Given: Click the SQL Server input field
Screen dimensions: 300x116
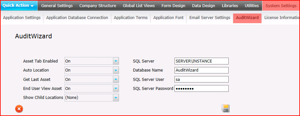Looking at the screenshot, I should click(x=201, y=61).
